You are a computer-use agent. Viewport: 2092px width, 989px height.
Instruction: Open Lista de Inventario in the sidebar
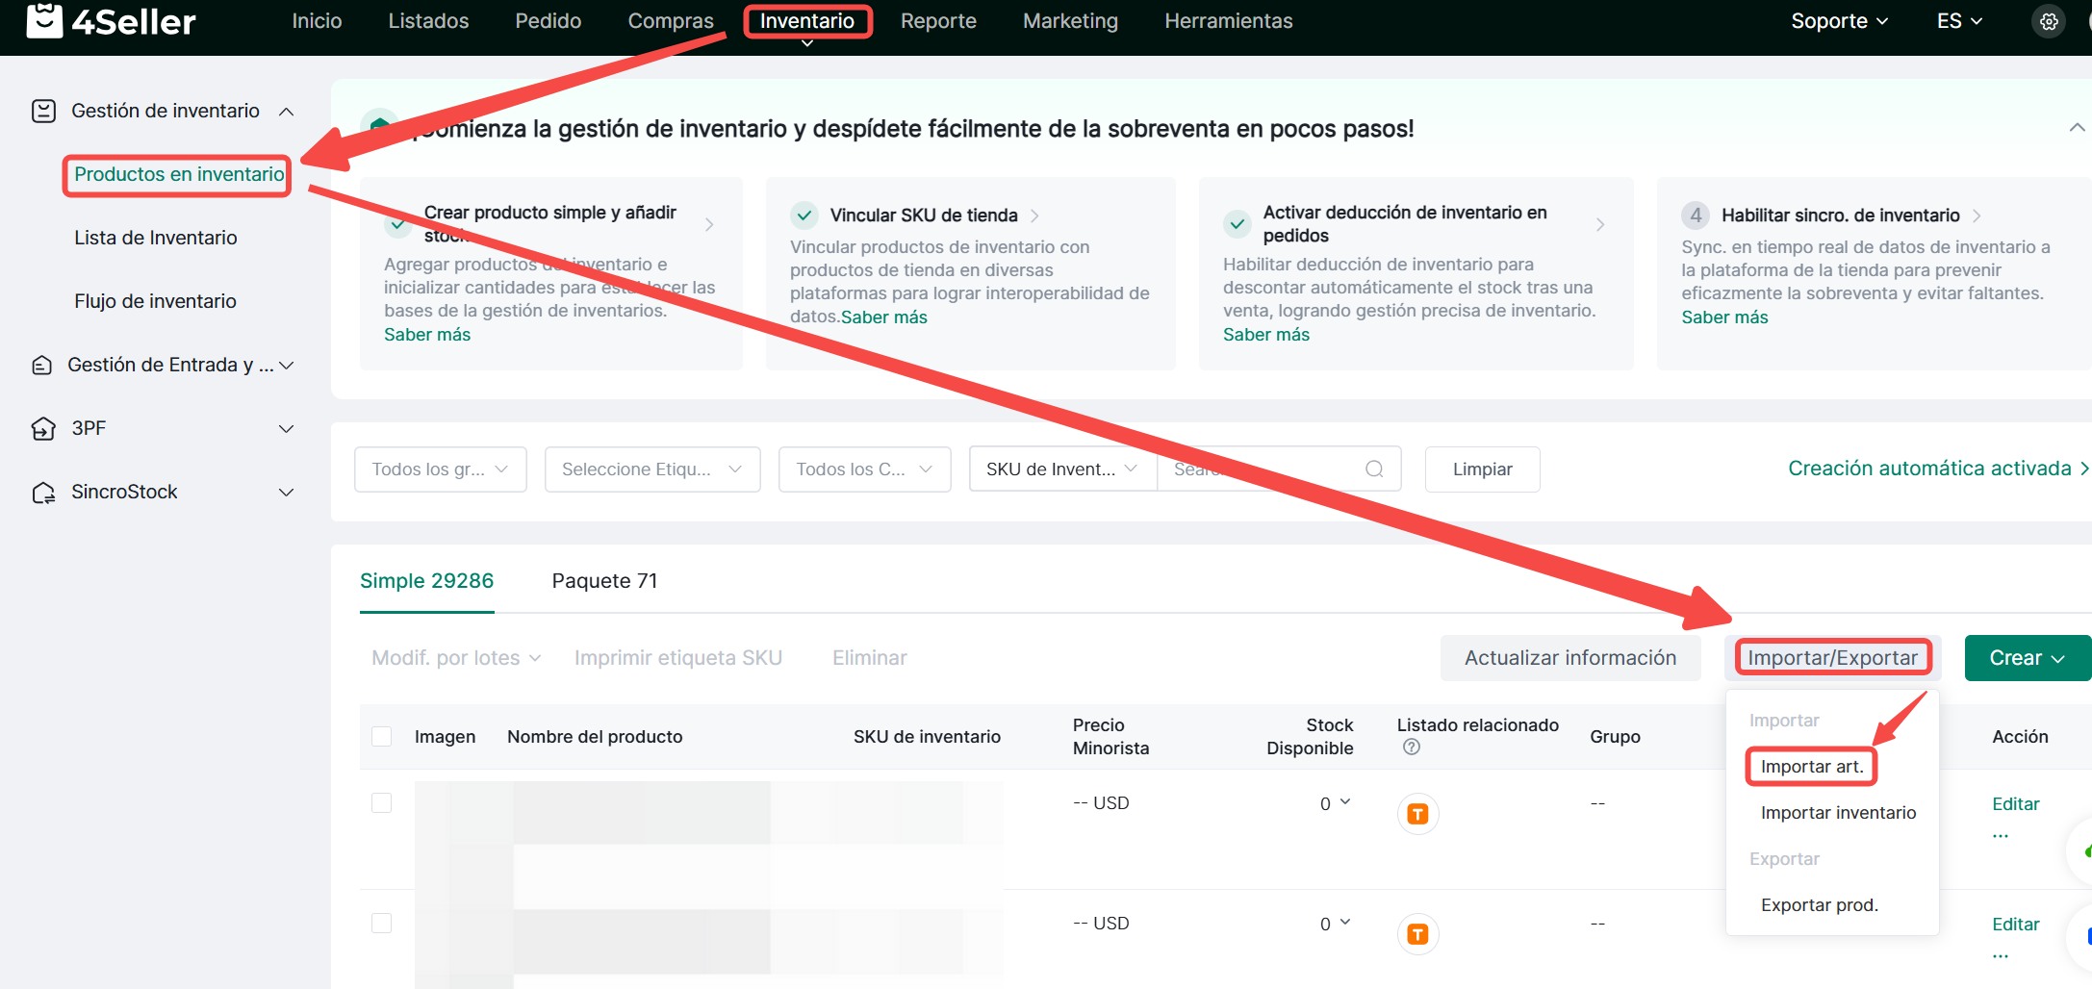pyautogui.click(x=156, y=238)
